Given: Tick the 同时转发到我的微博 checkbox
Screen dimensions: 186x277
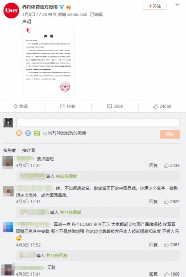Looking at the screenshot, I should tap(45, 133).
